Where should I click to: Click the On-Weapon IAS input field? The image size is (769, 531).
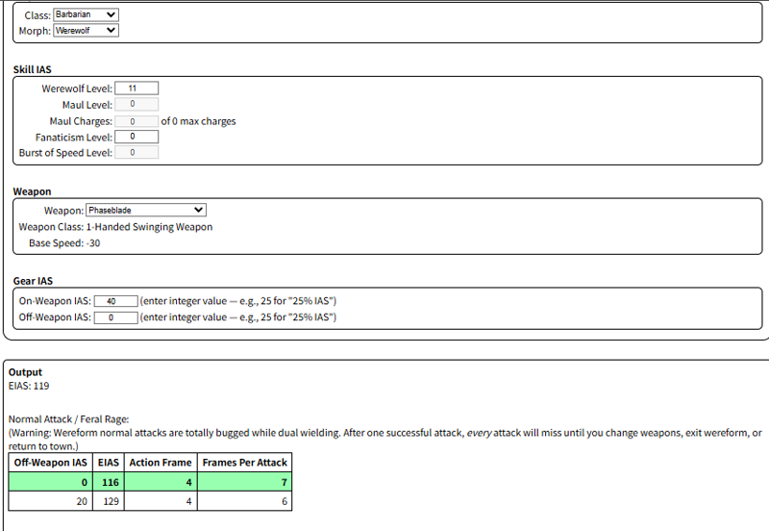click(115, 301)
